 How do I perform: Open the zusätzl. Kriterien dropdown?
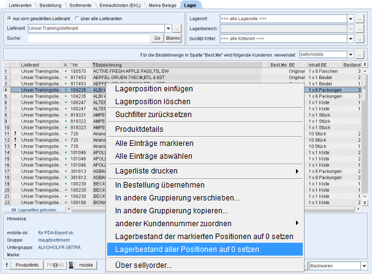click(x=351, y=39)
